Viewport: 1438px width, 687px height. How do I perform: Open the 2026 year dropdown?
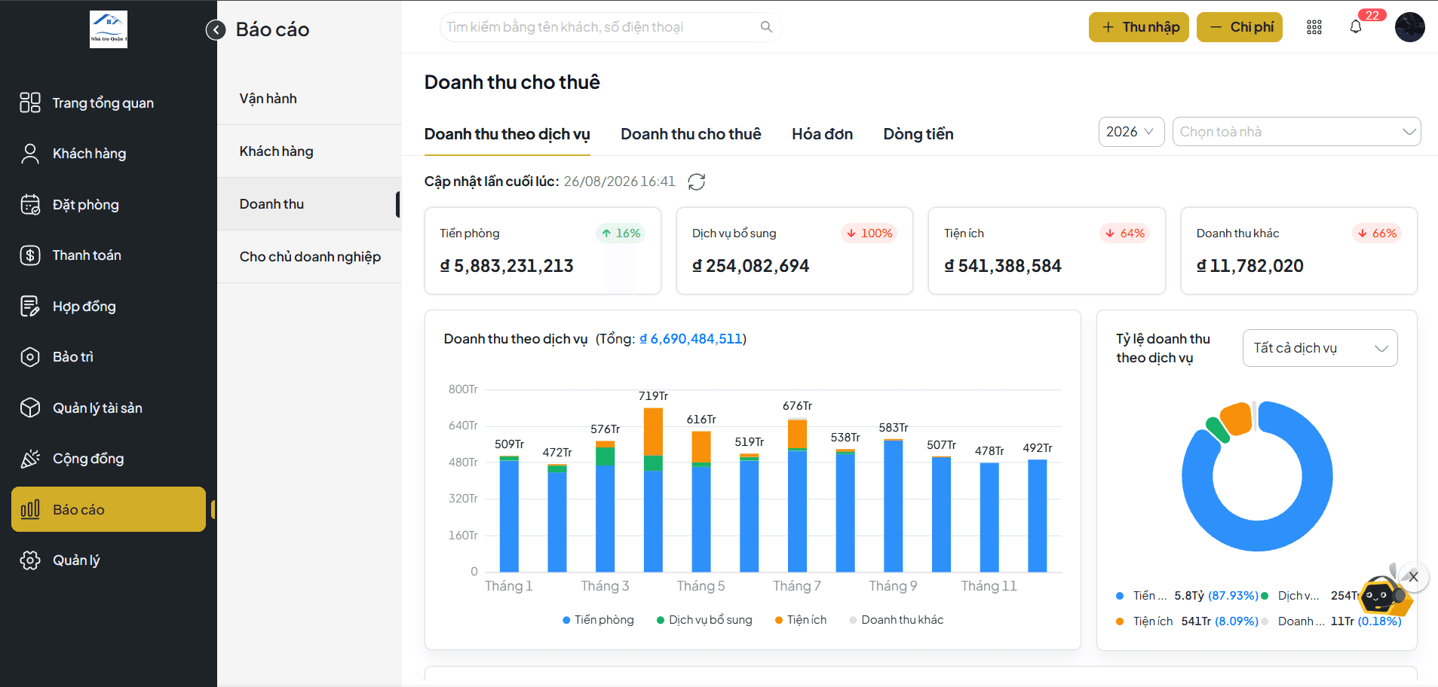point(1131,132)
